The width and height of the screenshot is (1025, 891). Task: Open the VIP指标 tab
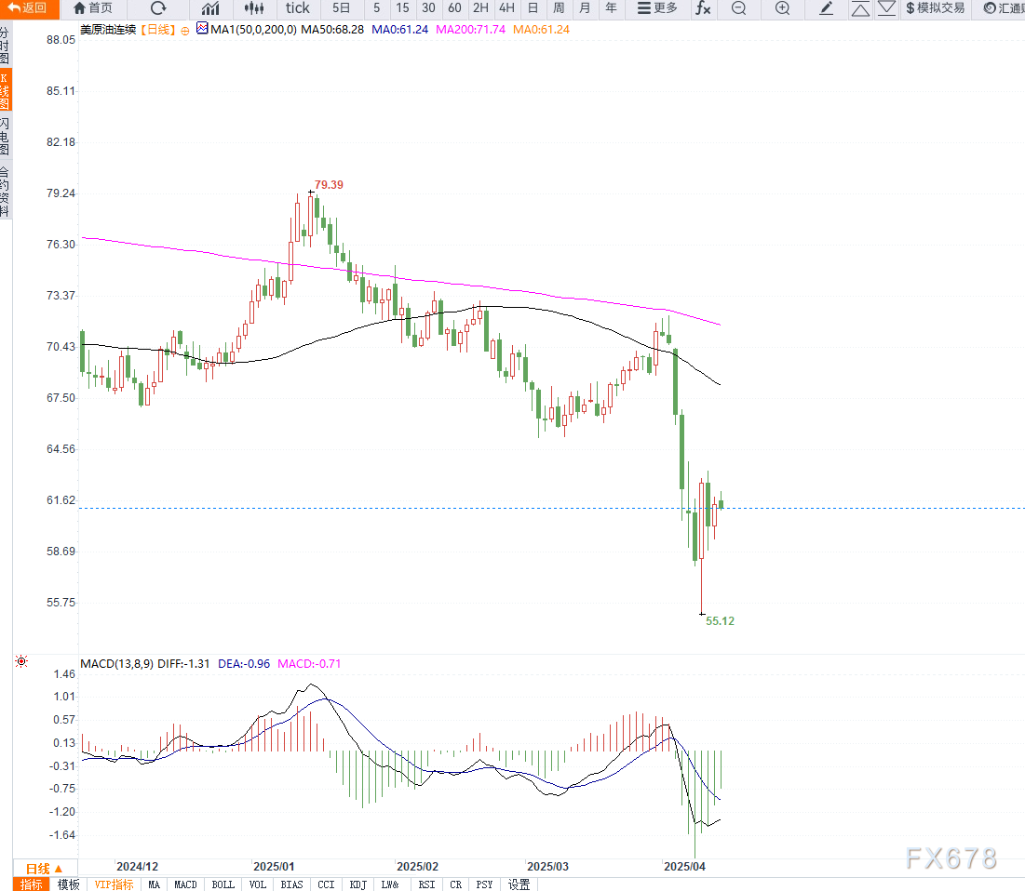(x=114, y=884)
